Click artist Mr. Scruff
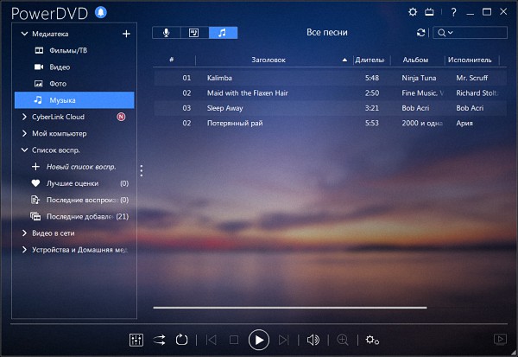The image size is (518, 357). coord(471,78)
